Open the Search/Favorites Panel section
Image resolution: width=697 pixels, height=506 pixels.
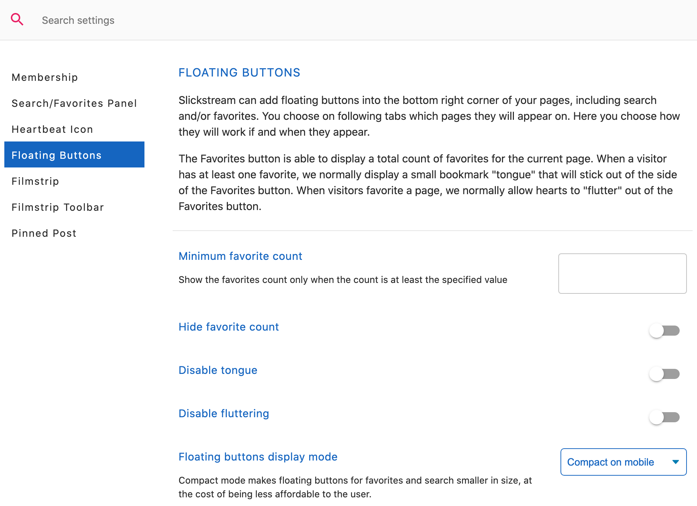[x=74, y=103]
